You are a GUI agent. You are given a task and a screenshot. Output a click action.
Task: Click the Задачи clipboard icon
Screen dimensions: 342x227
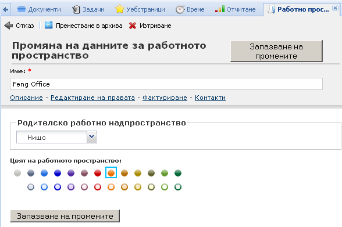pyautogui.click(x=76, y=9)
